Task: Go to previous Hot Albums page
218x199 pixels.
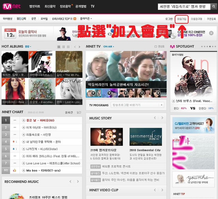Action: (x=75, y=47)
